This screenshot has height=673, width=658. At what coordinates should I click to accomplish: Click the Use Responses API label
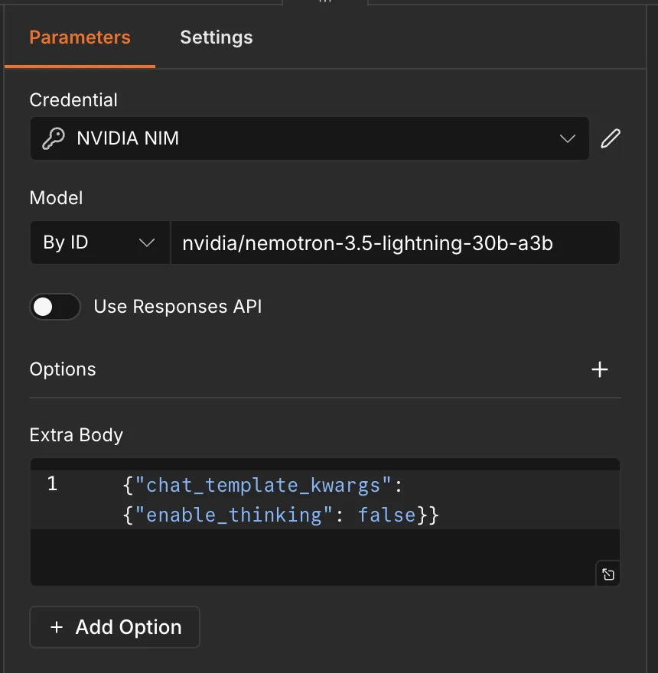(x=178, y=307)
